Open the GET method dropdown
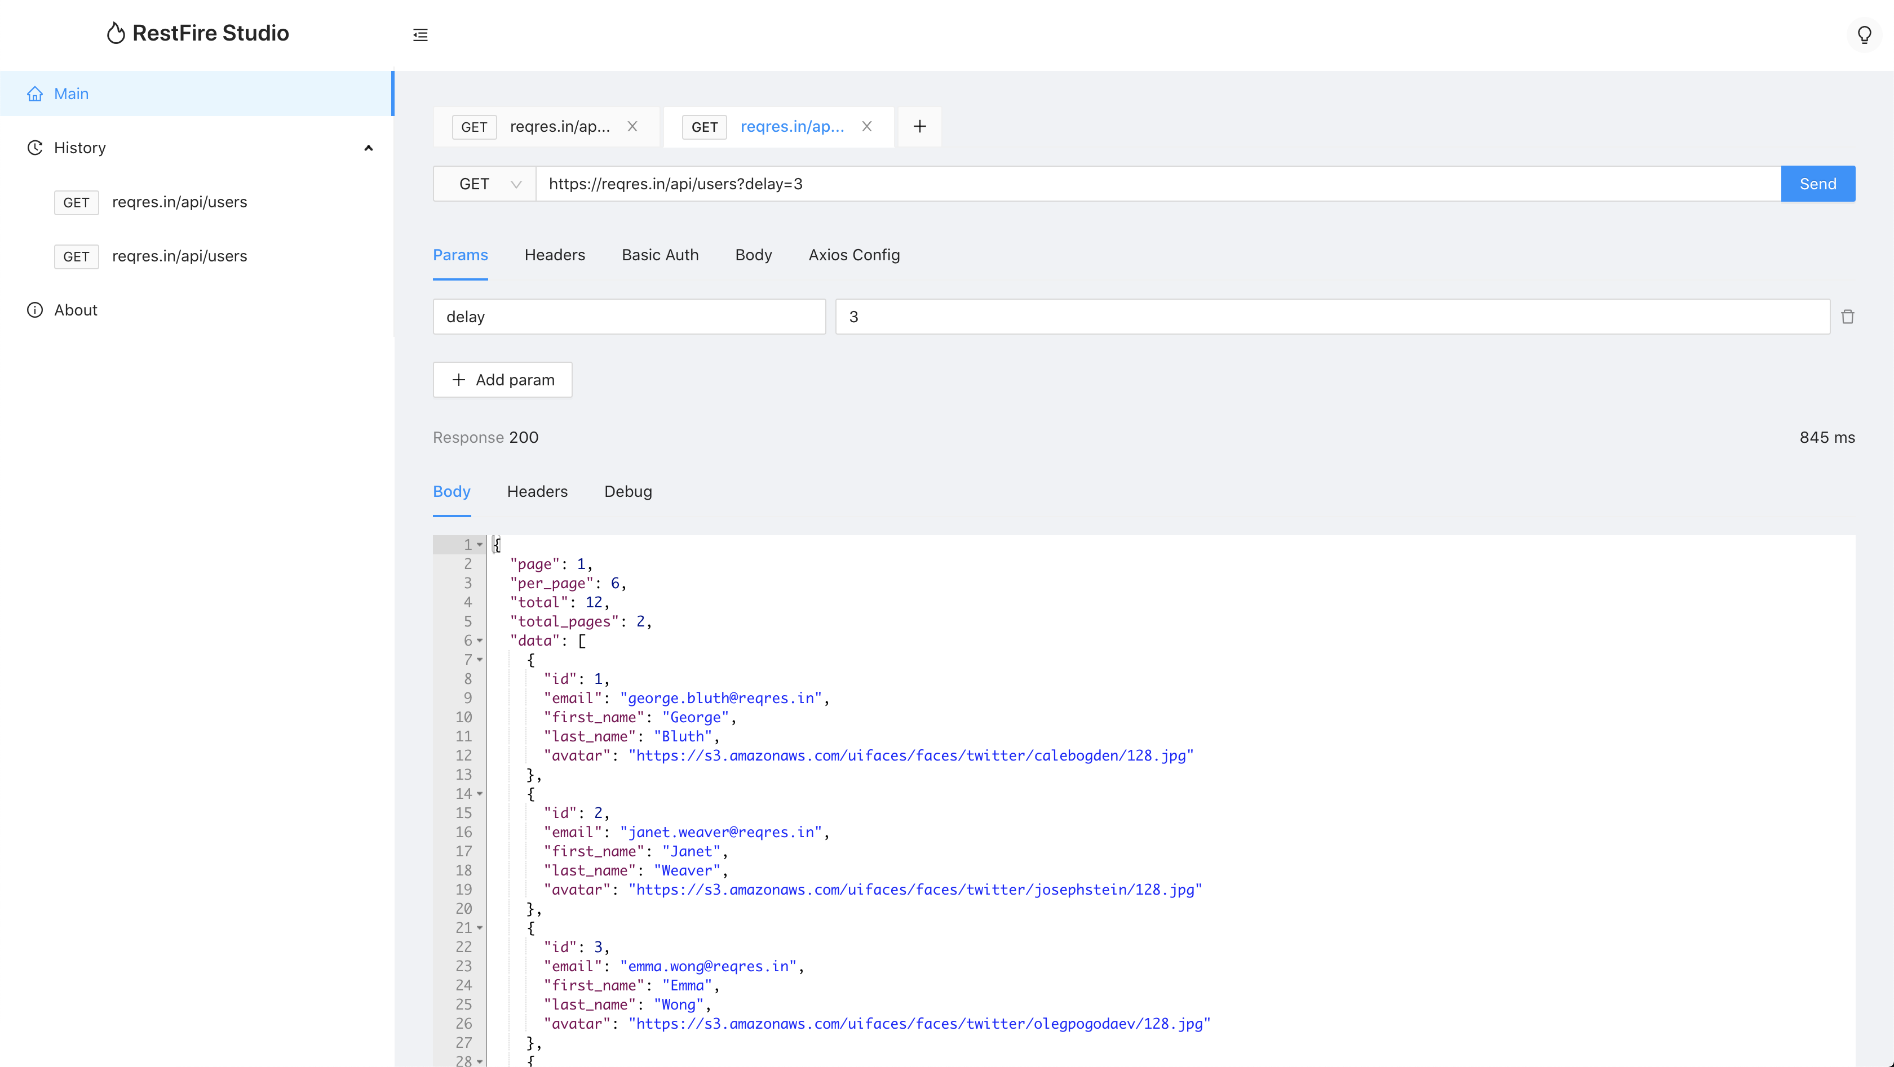Image resolution: width=1894 pixels, height=1067 pixels. click(x=485, y=184)
